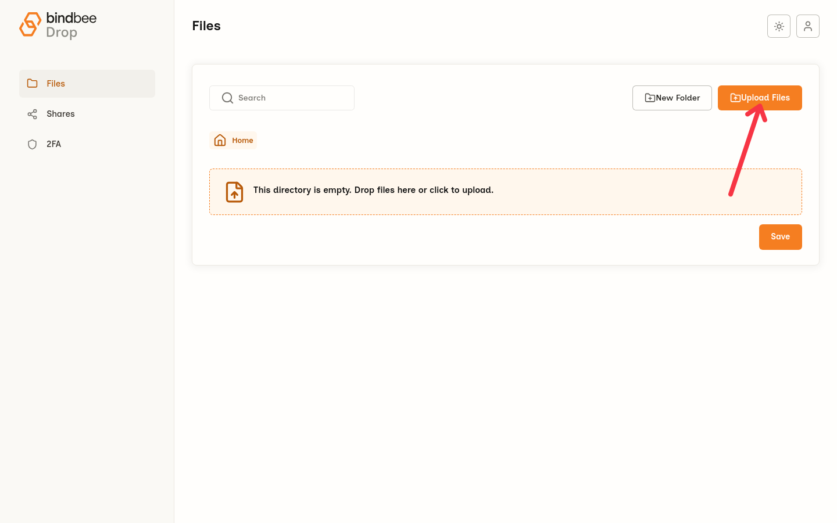The width and height of the screenshot is (837, 523).
Task: Click the empty directory drop zone
Action: (506, 192)
